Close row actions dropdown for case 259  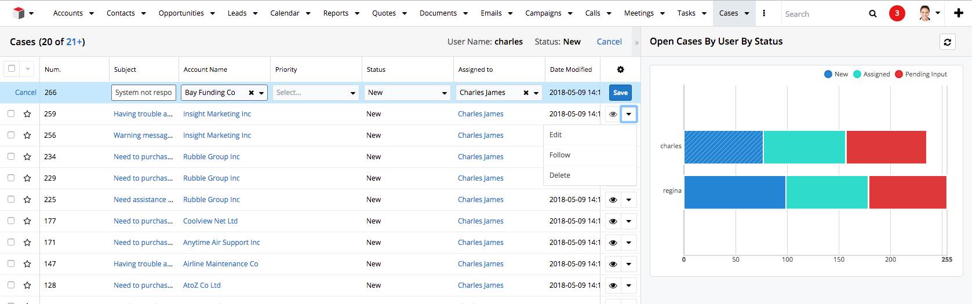point(628,114)
